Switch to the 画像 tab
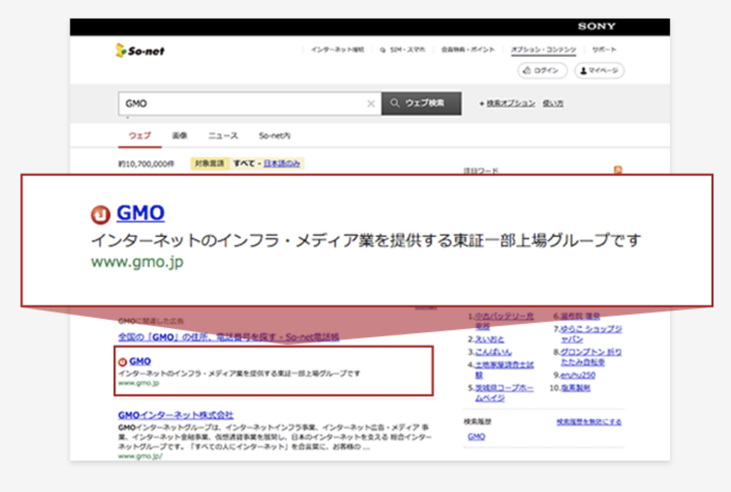The width and height of the screenshot is (731, 492). [x=180, y=136]
